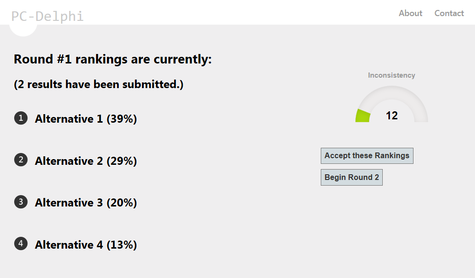
Task: Click the inconsistency value 12
Action: 392,116
